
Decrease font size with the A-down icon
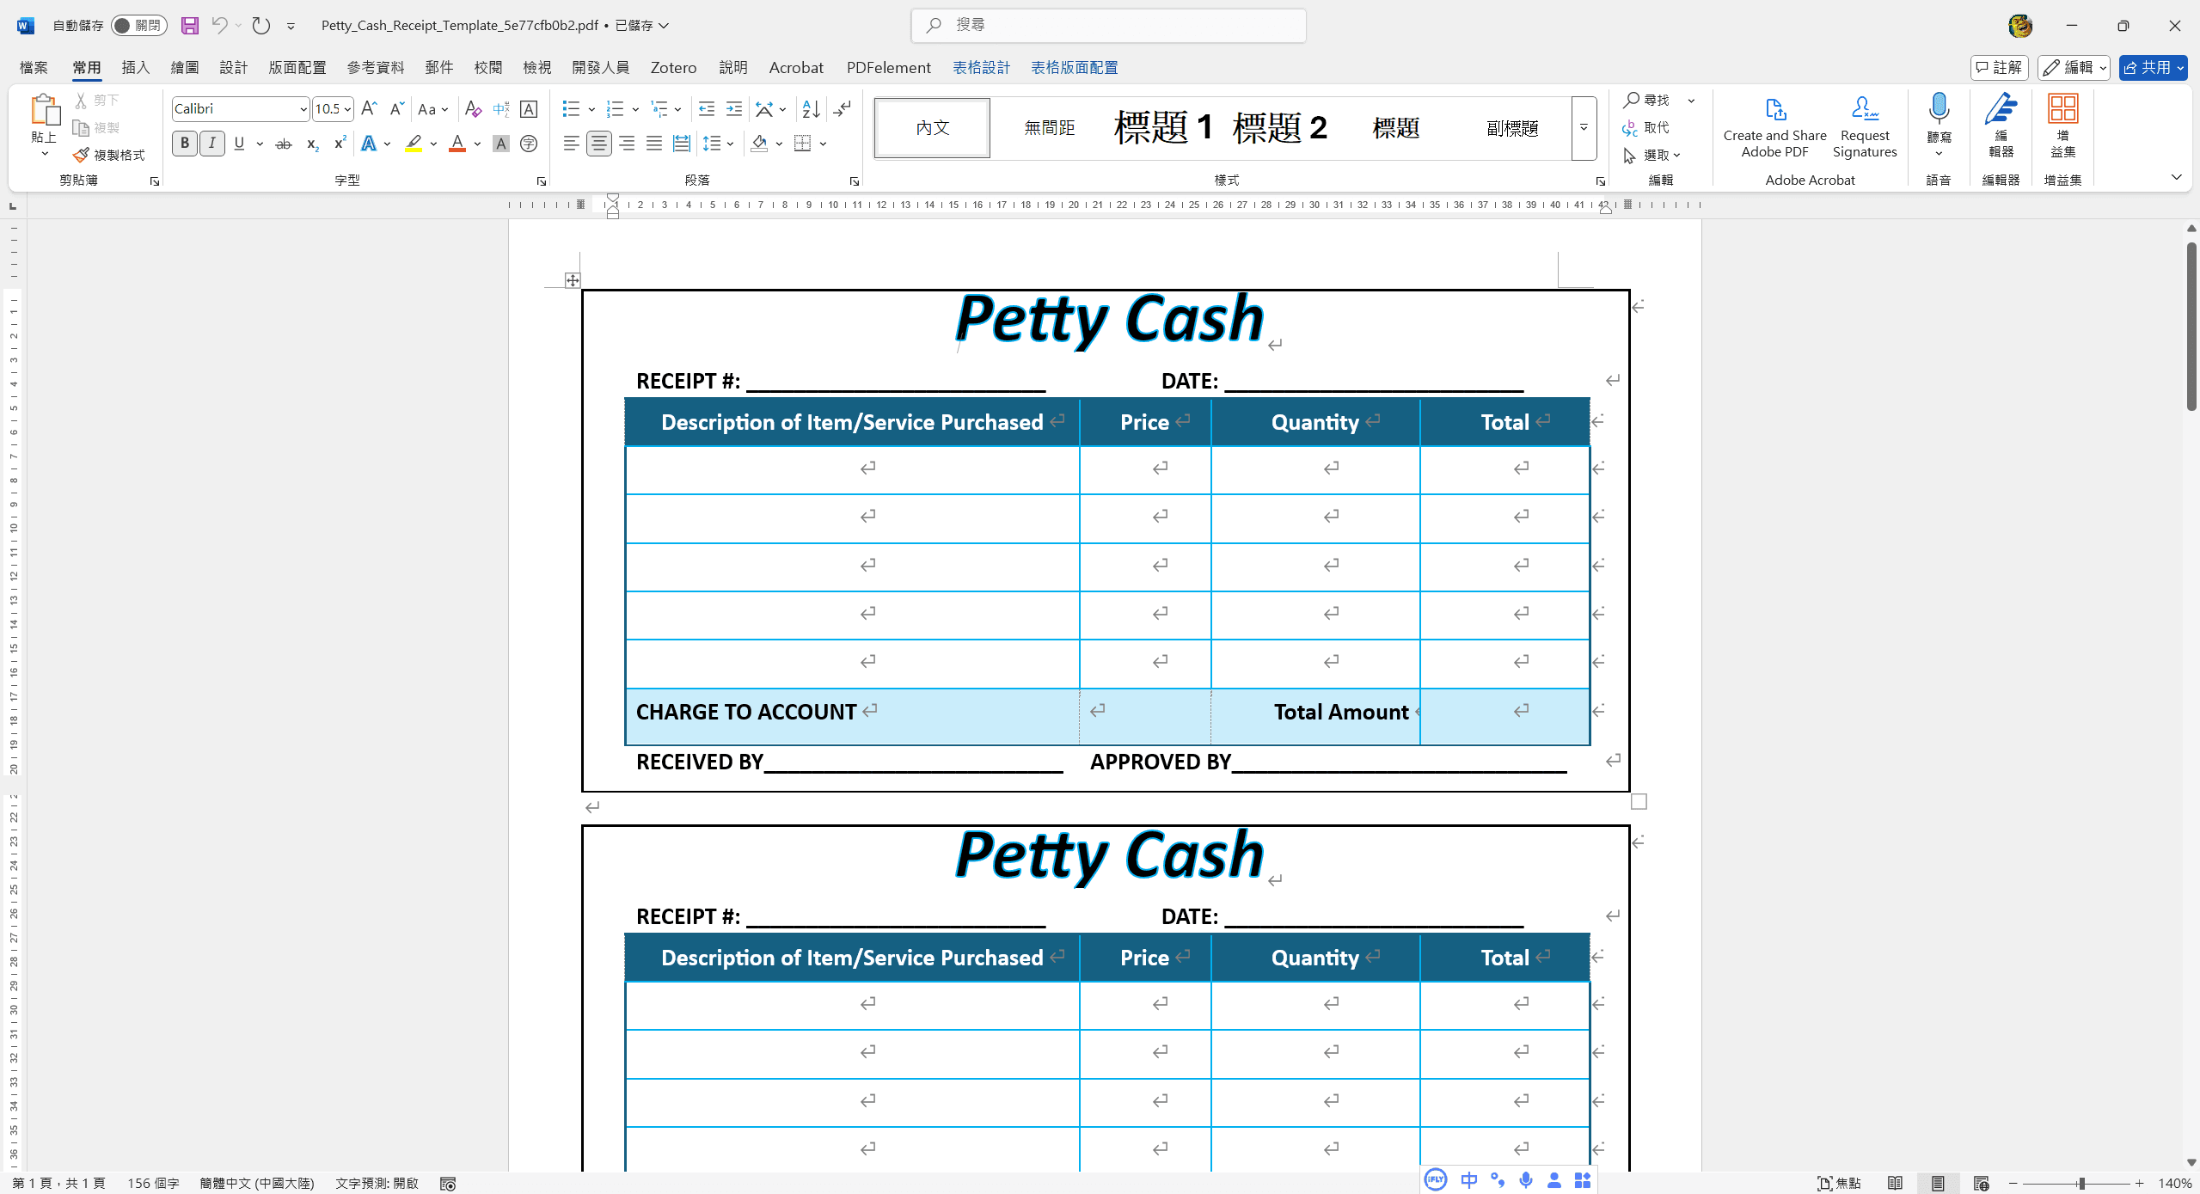pyautogui.click(x=396, y=108)
